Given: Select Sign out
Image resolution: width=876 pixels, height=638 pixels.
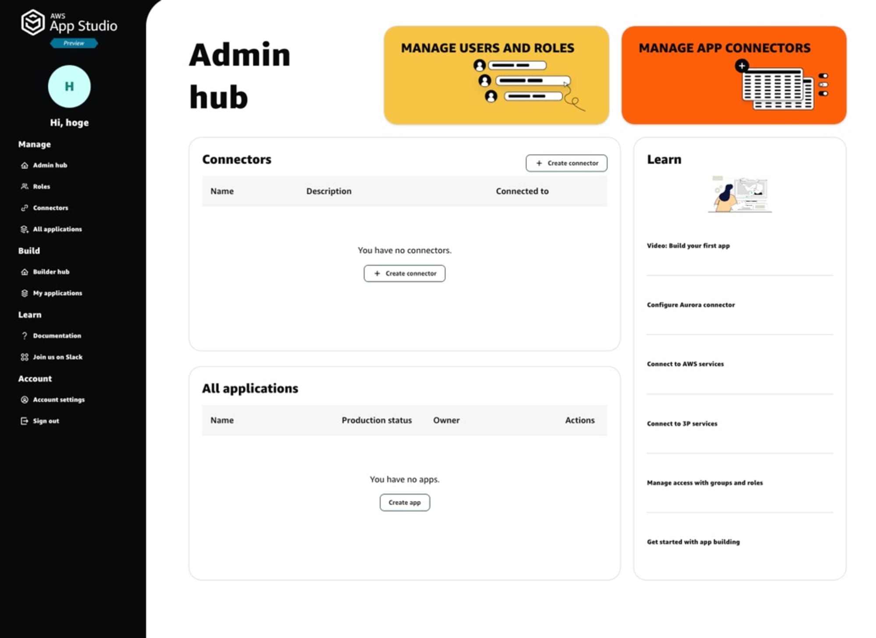Looking at the screenshot, I should click(x=46, y=421).
